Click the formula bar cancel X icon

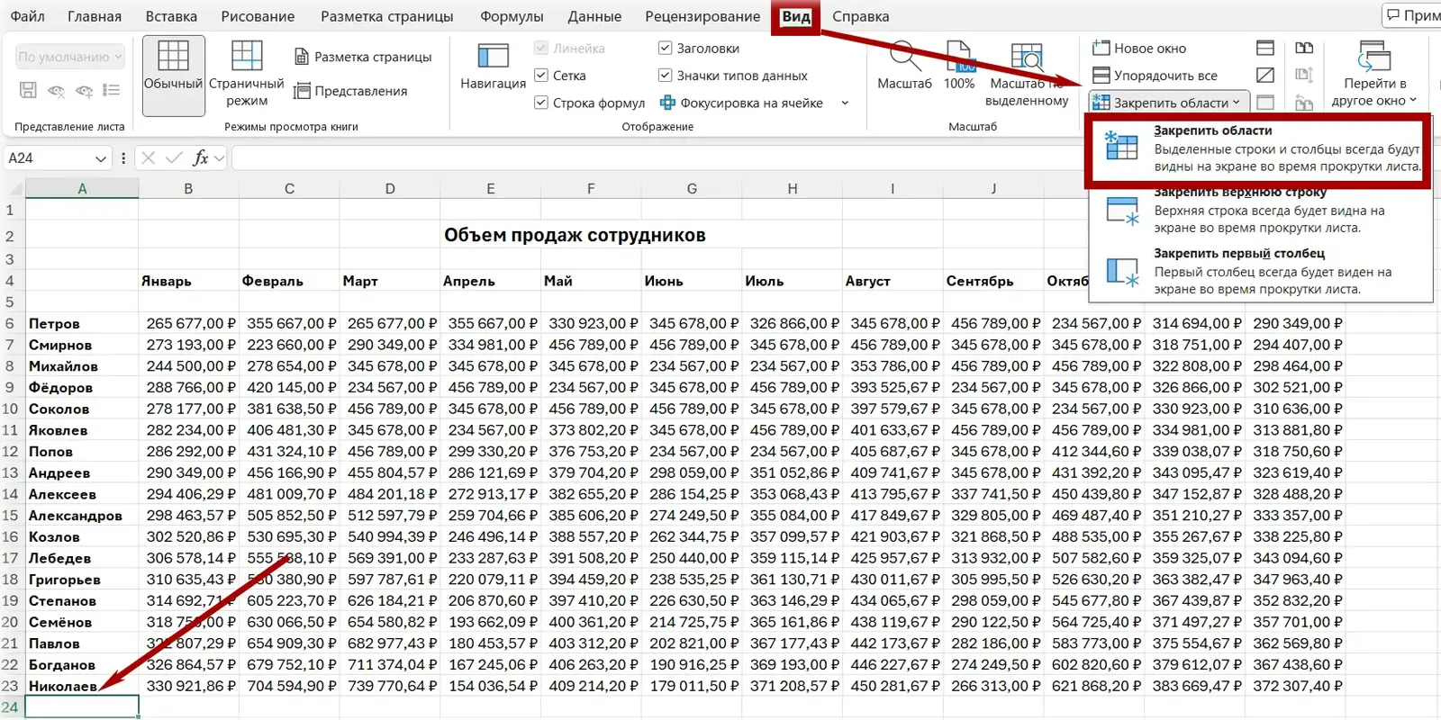149,158
